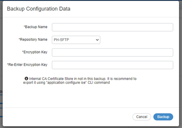Click the '*Re-Enter Encryption Key' label
Screen dimensions: 182x128
(x=27, y=65)
